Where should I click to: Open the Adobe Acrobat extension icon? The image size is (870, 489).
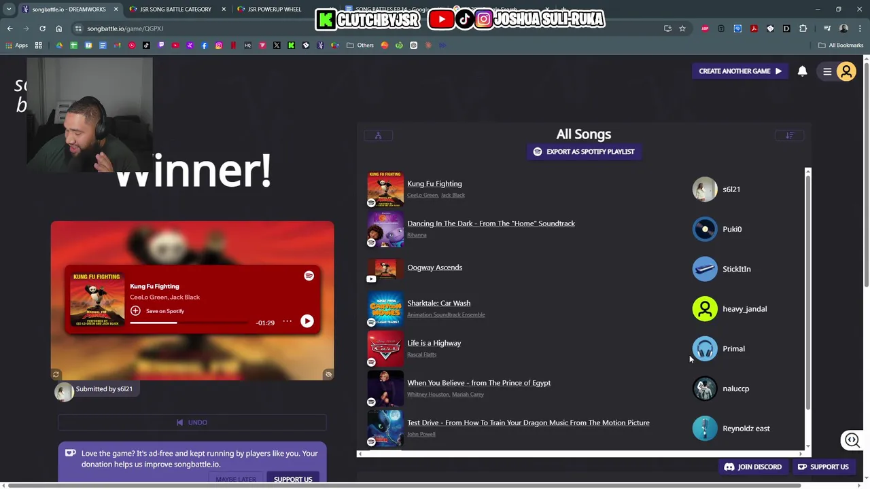tap(754, 29)
